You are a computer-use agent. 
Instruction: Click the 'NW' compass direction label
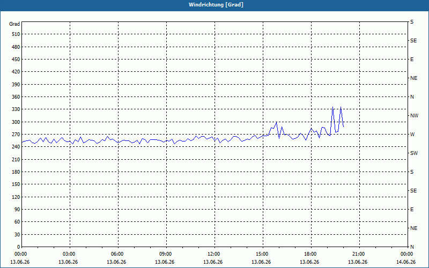tap(414, 116)
